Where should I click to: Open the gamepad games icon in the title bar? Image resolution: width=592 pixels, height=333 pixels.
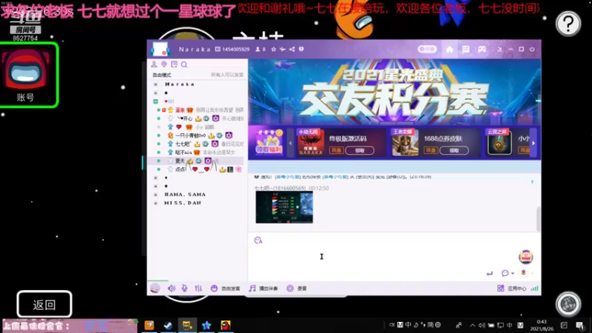(482, 49)
